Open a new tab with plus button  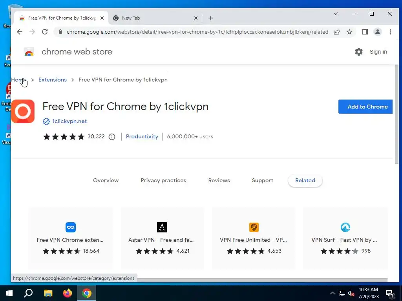point(211,18)
